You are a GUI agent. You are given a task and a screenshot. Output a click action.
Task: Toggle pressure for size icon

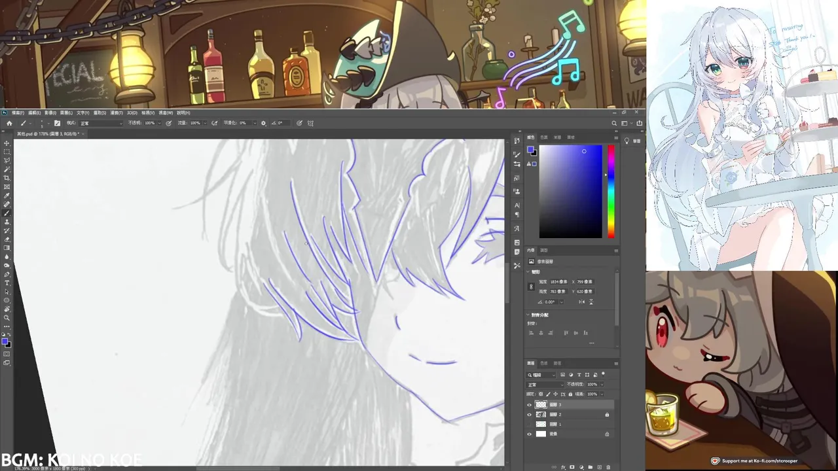tap(299, 123)
